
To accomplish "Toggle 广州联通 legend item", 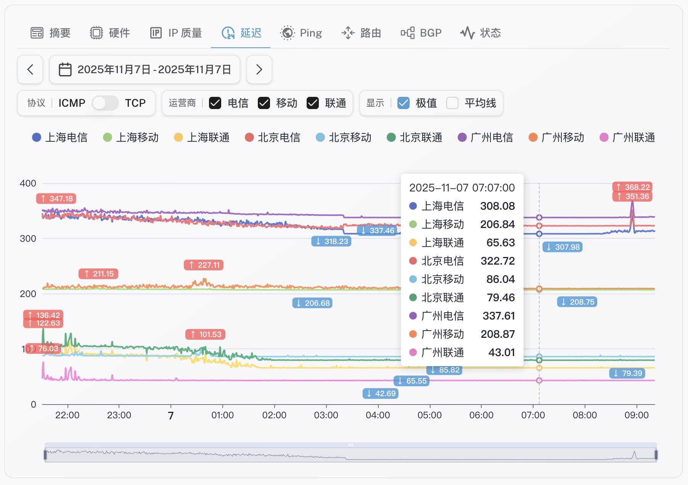I will tap(627, 137).
